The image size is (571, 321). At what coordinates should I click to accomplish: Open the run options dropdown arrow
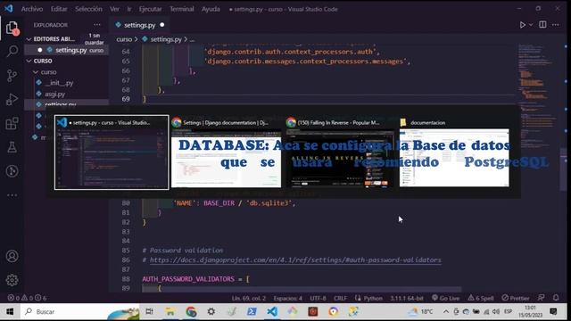531,25
